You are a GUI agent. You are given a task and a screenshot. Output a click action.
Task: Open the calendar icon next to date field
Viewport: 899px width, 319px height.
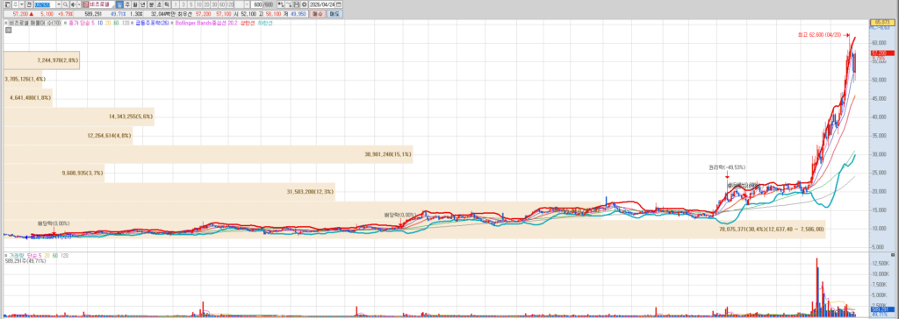(339, 4)
